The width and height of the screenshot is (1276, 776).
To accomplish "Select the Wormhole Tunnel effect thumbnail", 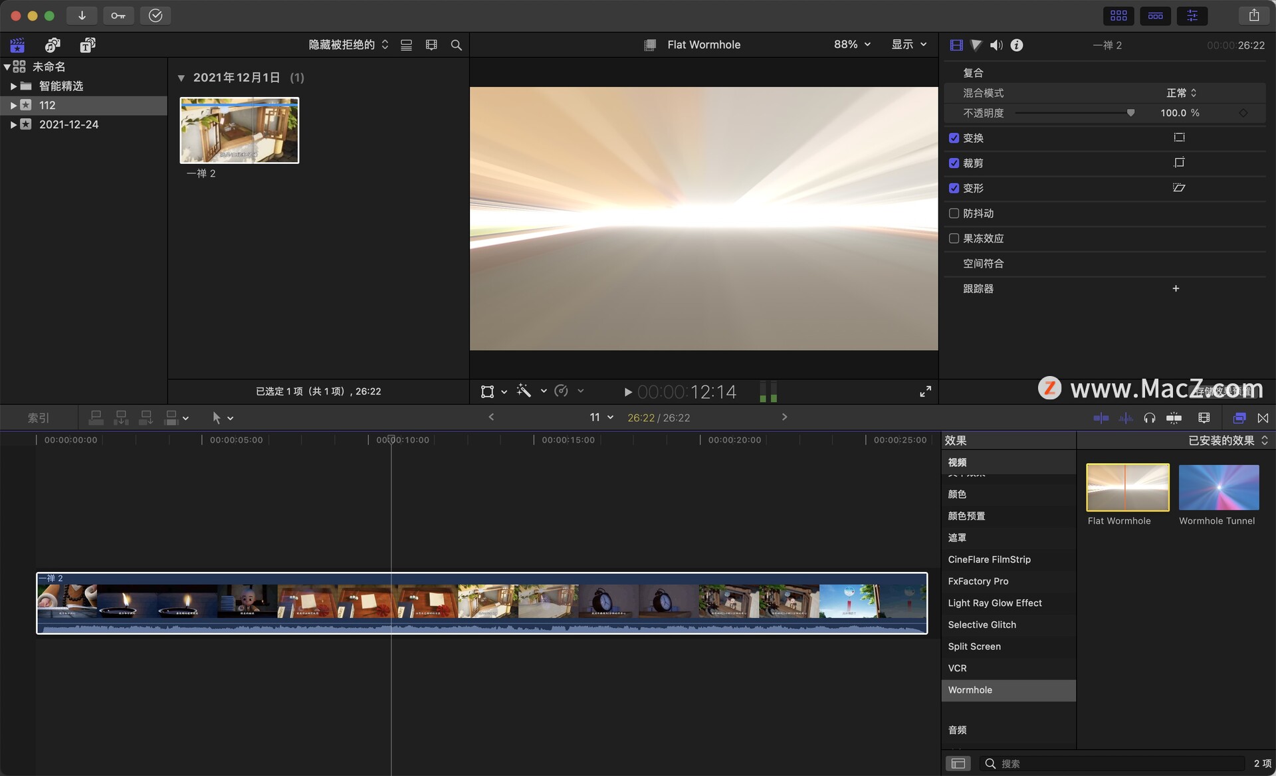I will (x=1218, y=488).
